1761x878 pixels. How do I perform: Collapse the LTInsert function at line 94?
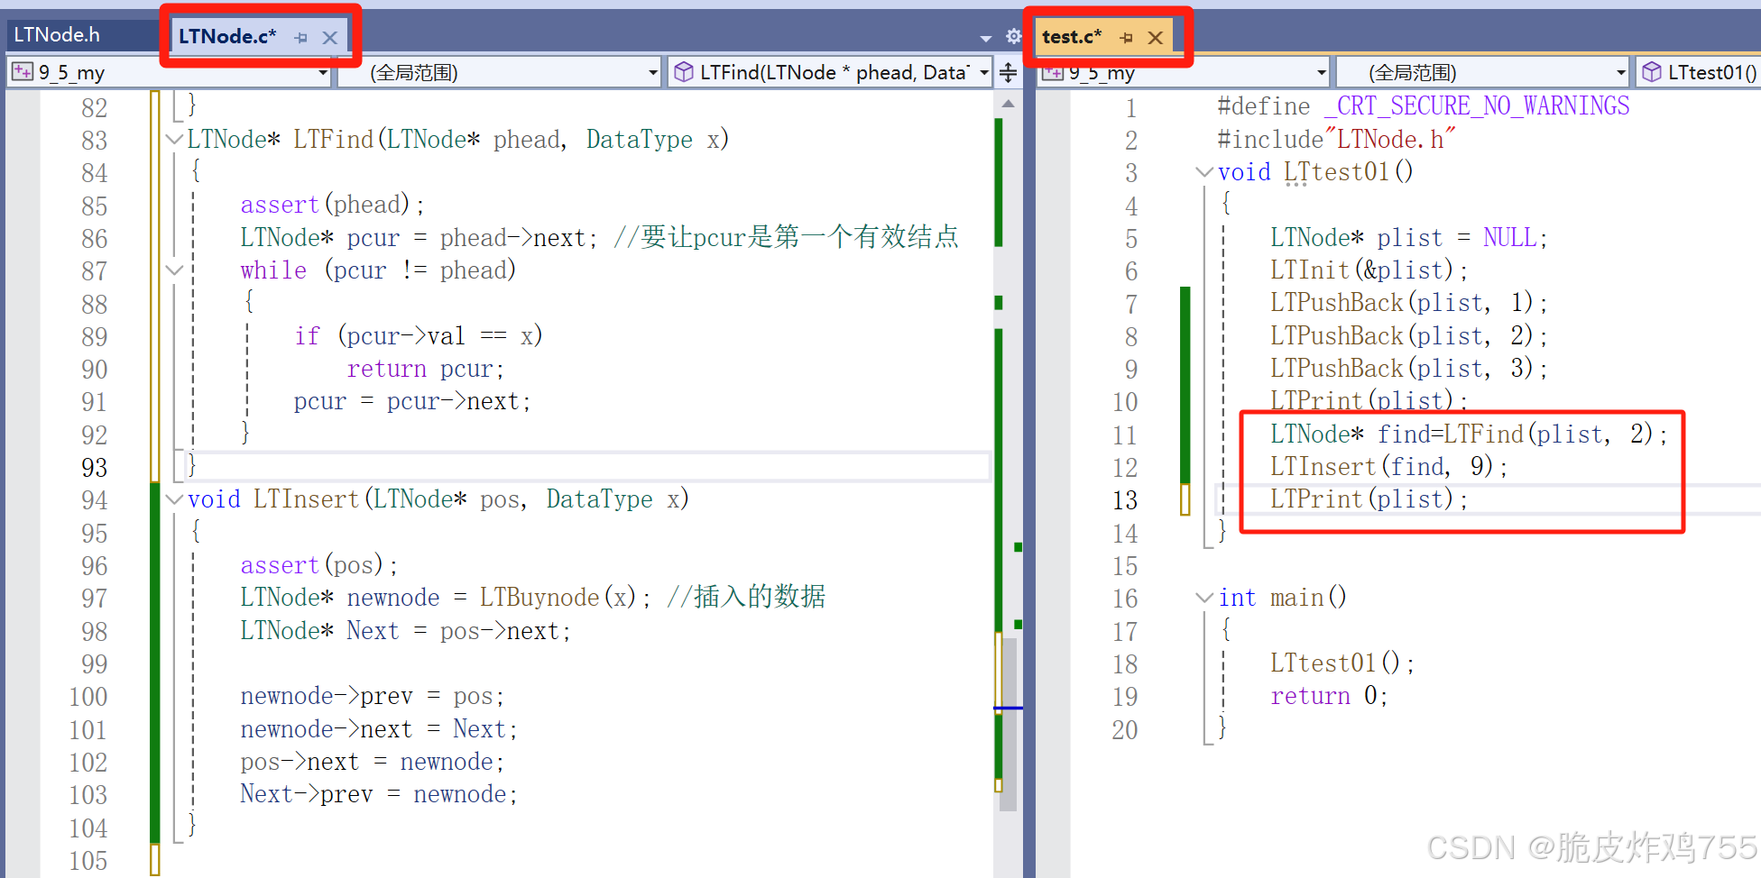174,499
